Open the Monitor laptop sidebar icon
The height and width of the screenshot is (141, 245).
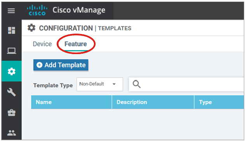pyautogui.click(x=12, y=51)
